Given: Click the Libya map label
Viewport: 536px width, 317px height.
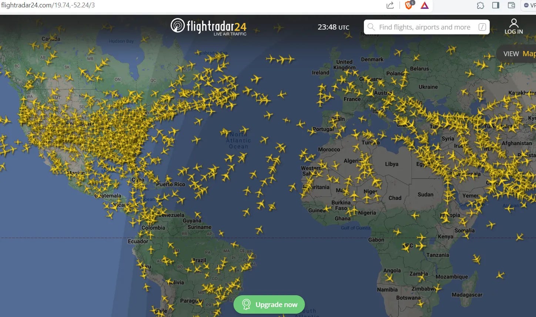Looking at the screenshot, I should [392, 164].
